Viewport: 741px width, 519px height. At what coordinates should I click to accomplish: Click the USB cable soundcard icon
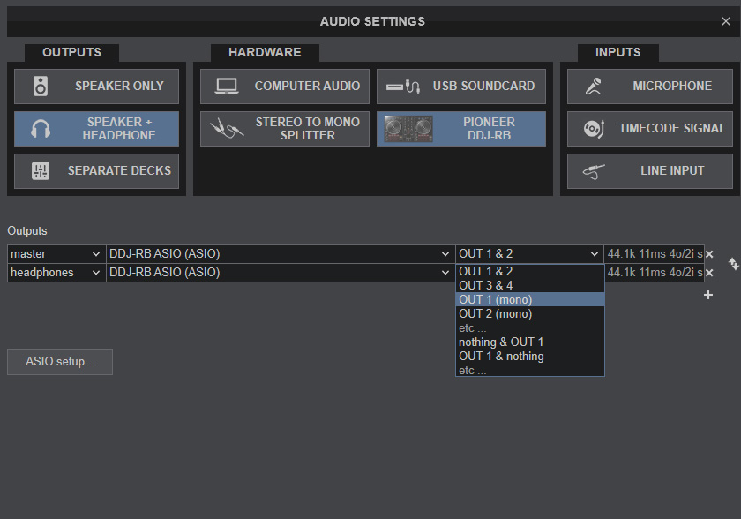click(402, 86)
